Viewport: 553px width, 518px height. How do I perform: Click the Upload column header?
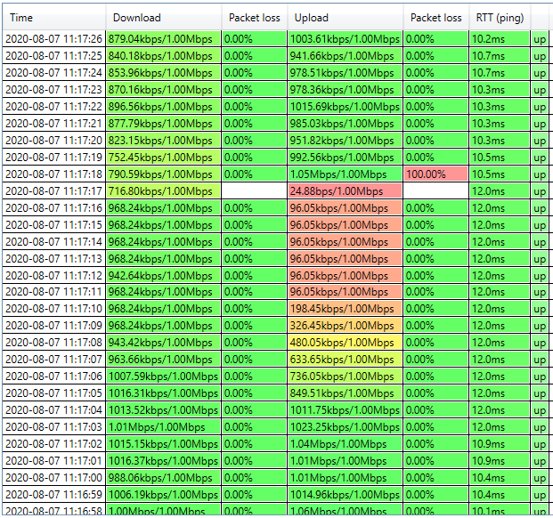345,18
